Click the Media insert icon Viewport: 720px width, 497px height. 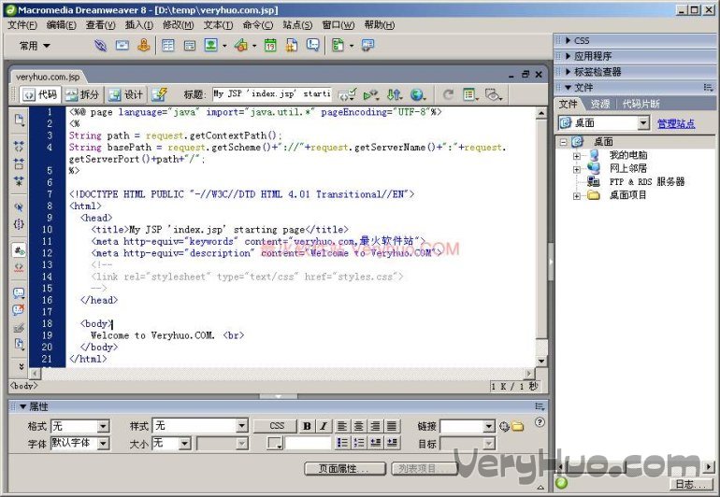point(241,45)
